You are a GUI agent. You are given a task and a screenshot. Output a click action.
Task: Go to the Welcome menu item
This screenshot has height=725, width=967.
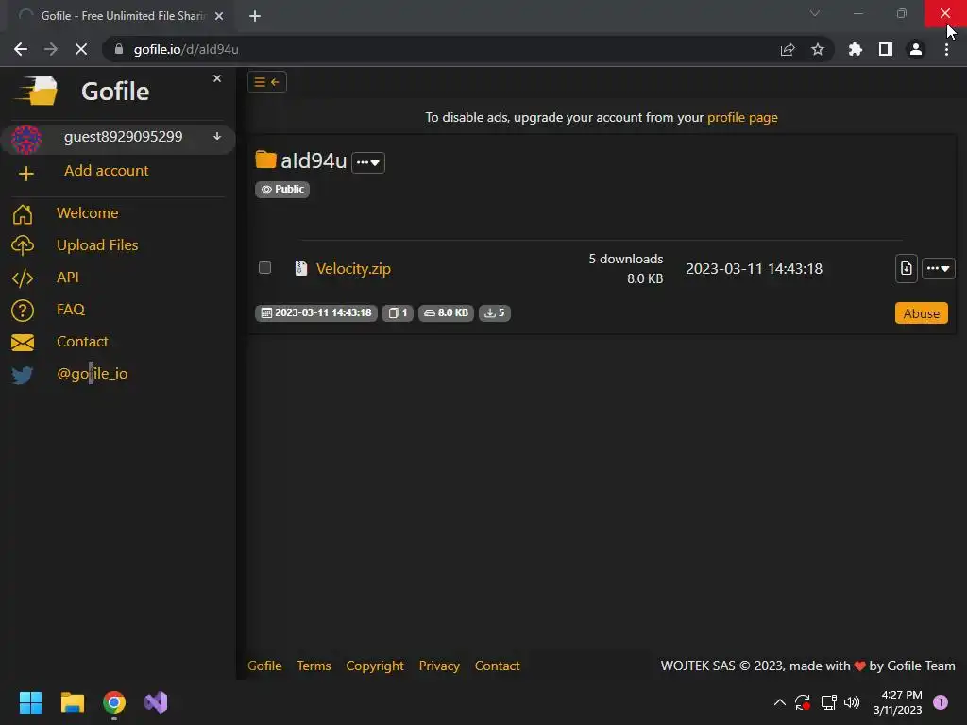[x=88, y=213]
